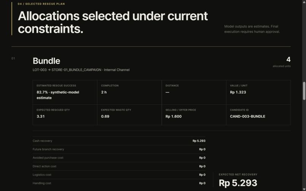Click the Cash recovery row
The height and width of the screenshot is (191, 306).
point(119,141)
